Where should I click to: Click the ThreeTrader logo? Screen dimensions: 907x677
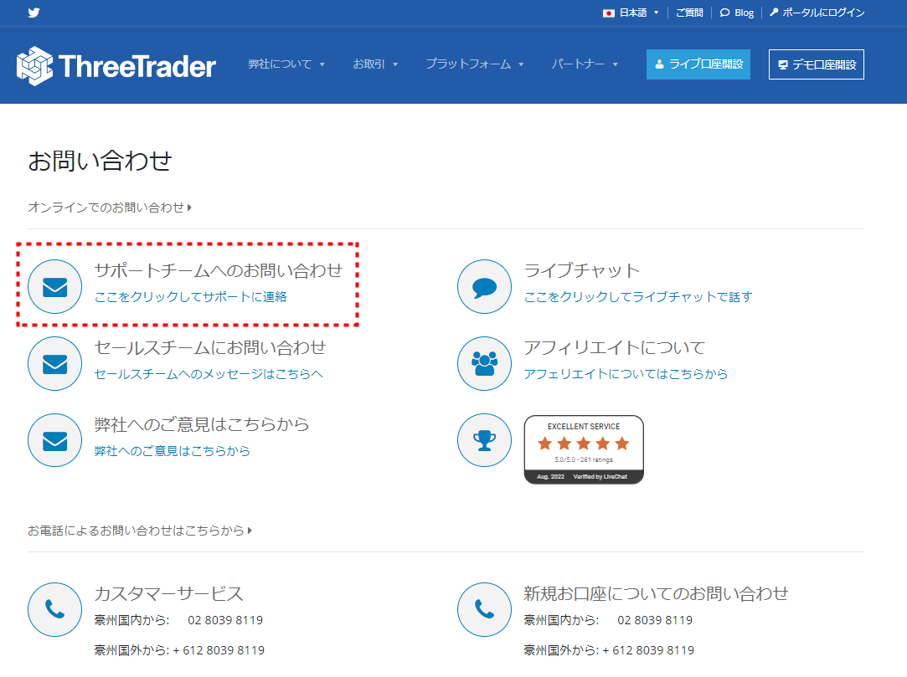tap(116, 66)
